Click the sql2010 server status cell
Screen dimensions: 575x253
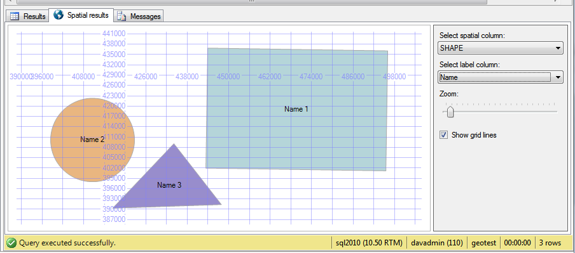369,242
